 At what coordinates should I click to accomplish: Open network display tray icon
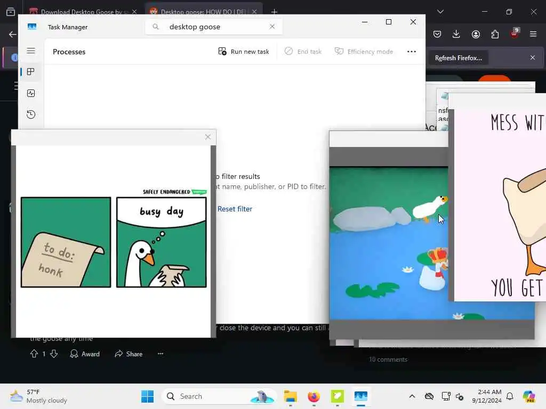click(x=445, y=396)
